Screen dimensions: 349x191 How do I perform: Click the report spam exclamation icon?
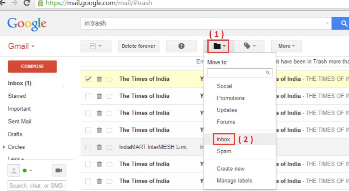pyautogui.click(x=181, y=46)
